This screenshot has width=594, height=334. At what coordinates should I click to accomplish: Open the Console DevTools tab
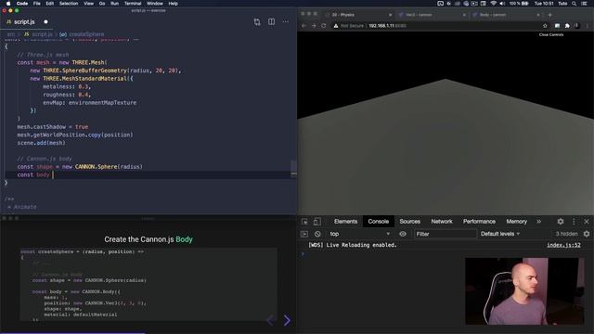[x=378, y=222]
